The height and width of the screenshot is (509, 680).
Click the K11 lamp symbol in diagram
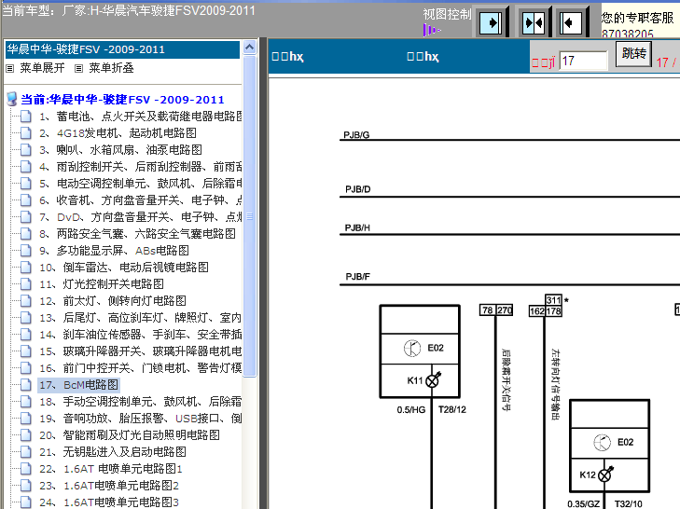(433, 380)
